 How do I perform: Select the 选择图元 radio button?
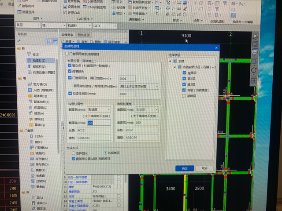pos(73,153)
